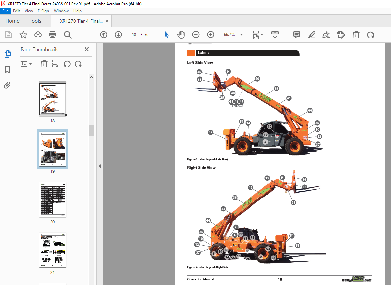Select the XR1270 Tier 4 Final document tab

point(81,21)
